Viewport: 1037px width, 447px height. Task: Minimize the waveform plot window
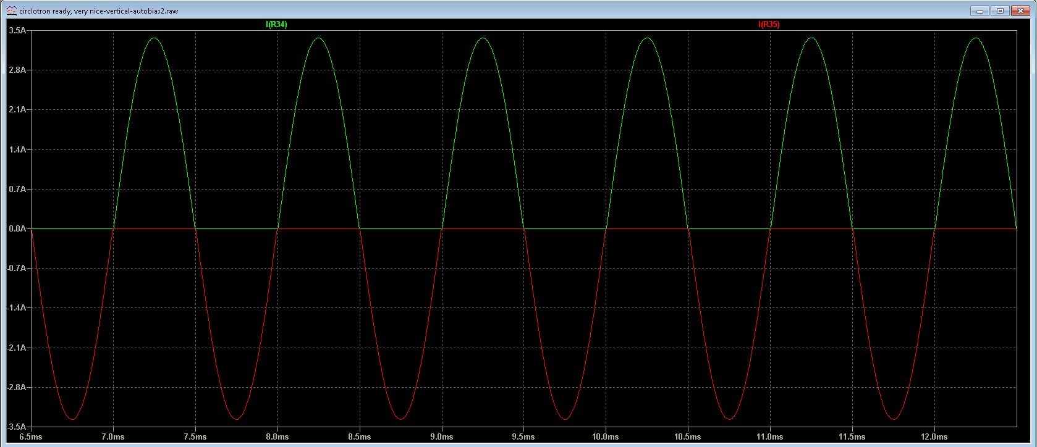[980, 10]
